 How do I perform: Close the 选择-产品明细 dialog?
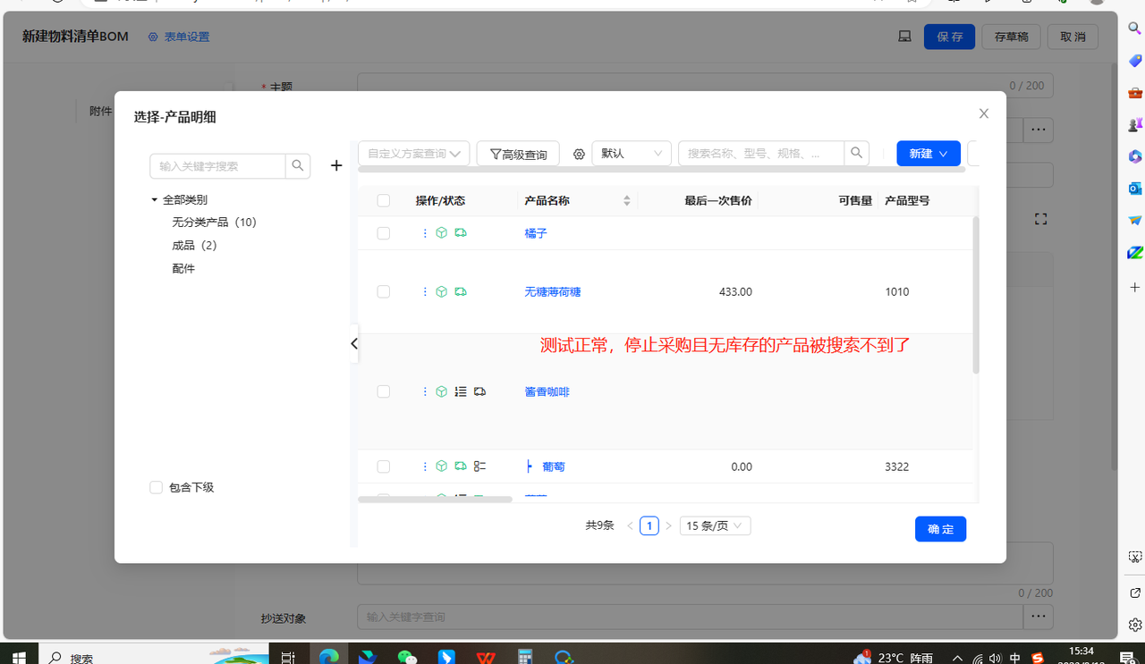pos(984,113)
